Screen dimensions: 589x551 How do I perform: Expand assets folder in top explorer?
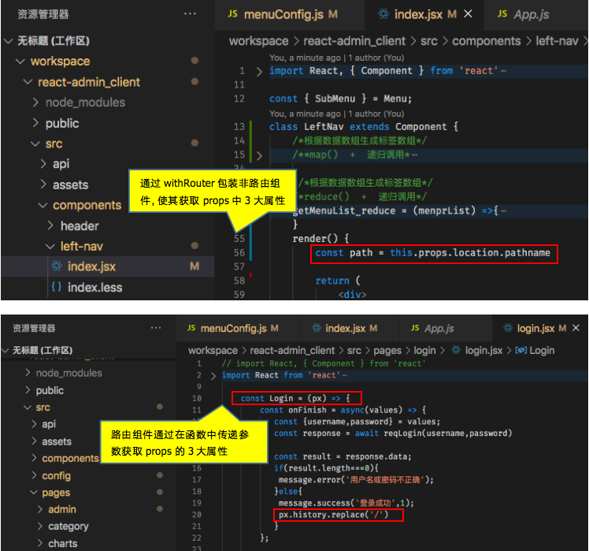click(x=43, y=184)
